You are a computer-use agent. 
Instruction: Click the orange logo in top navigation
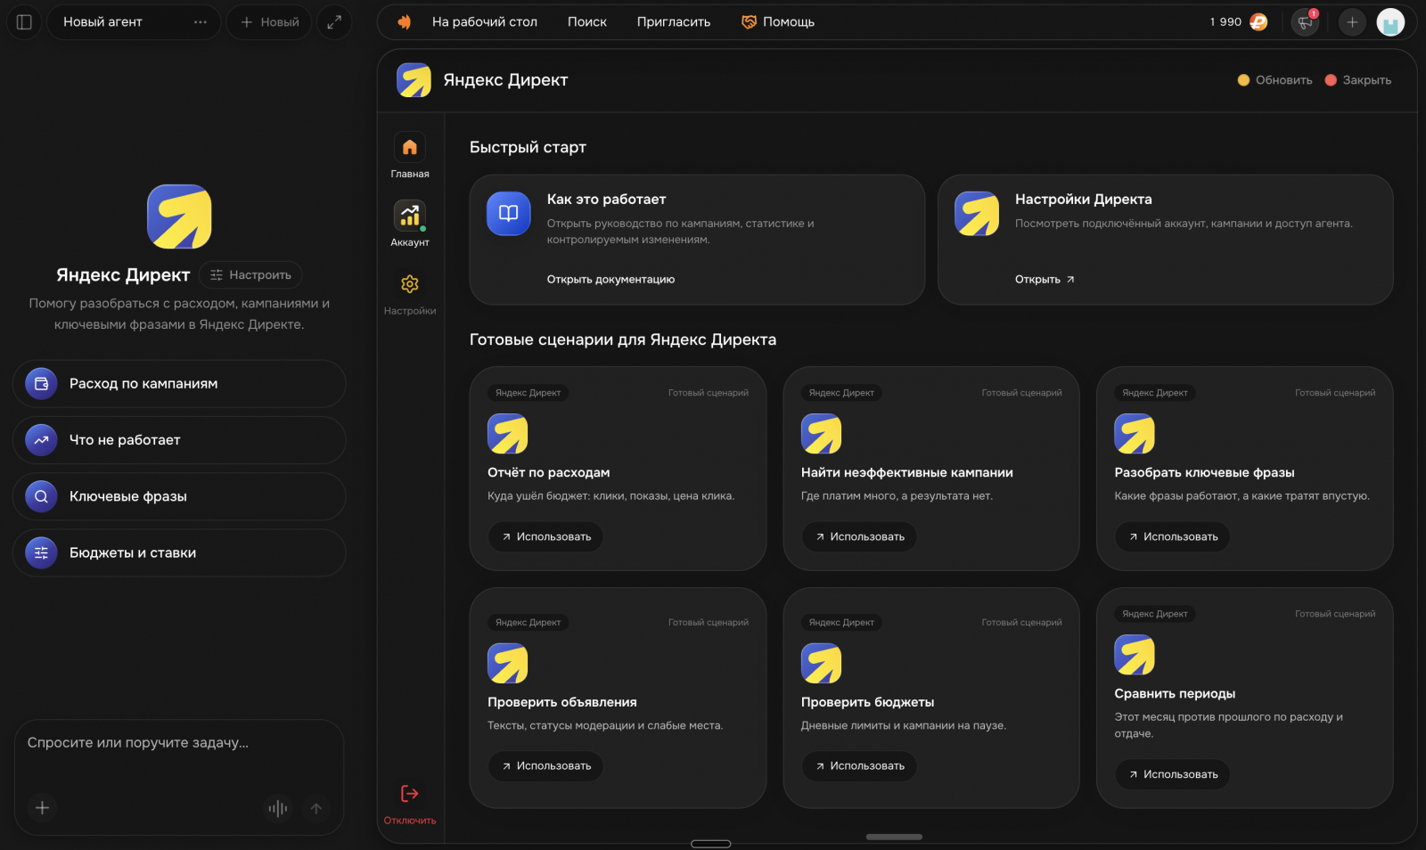(x=405, y=22)
